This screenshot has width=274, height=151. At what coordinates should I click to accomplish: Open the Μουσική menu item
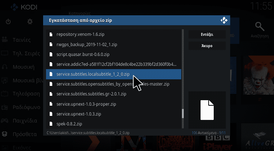pos(23,67)
